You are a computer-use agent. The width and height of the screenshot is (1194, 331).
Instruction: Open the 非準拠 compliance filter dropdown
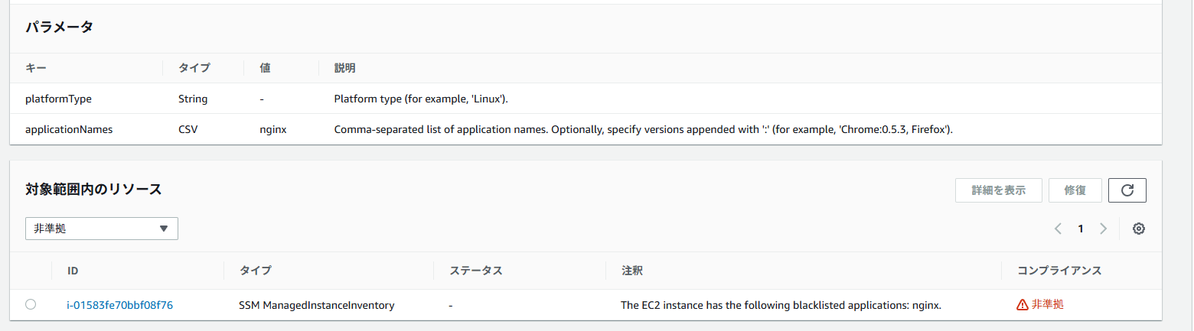pyautogui.click(x=102, y=229)
